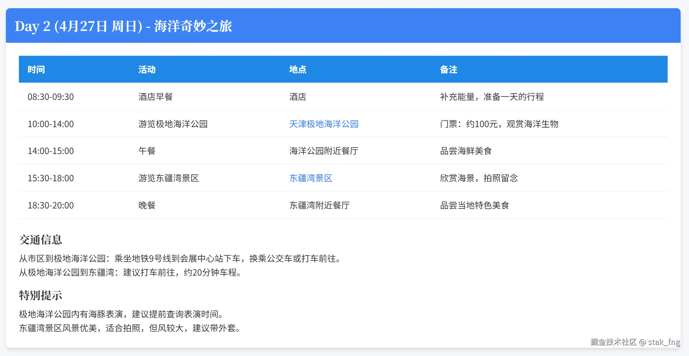689x356 pixels.
Task: Click the 欣赏海景，拍照留念 note
Action: tap(479, 178)
